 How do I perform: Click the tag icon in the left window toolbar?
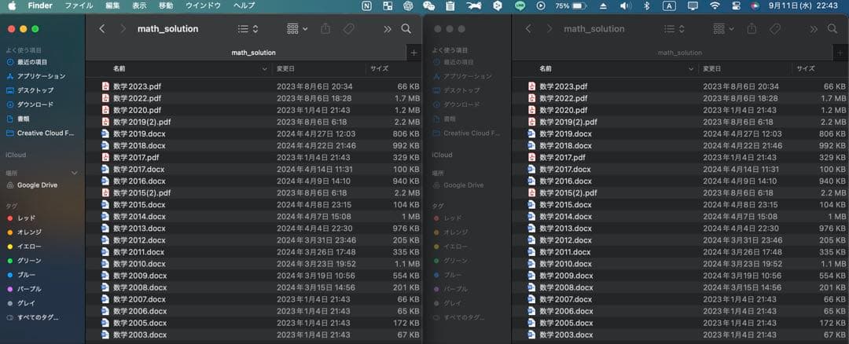349,29
